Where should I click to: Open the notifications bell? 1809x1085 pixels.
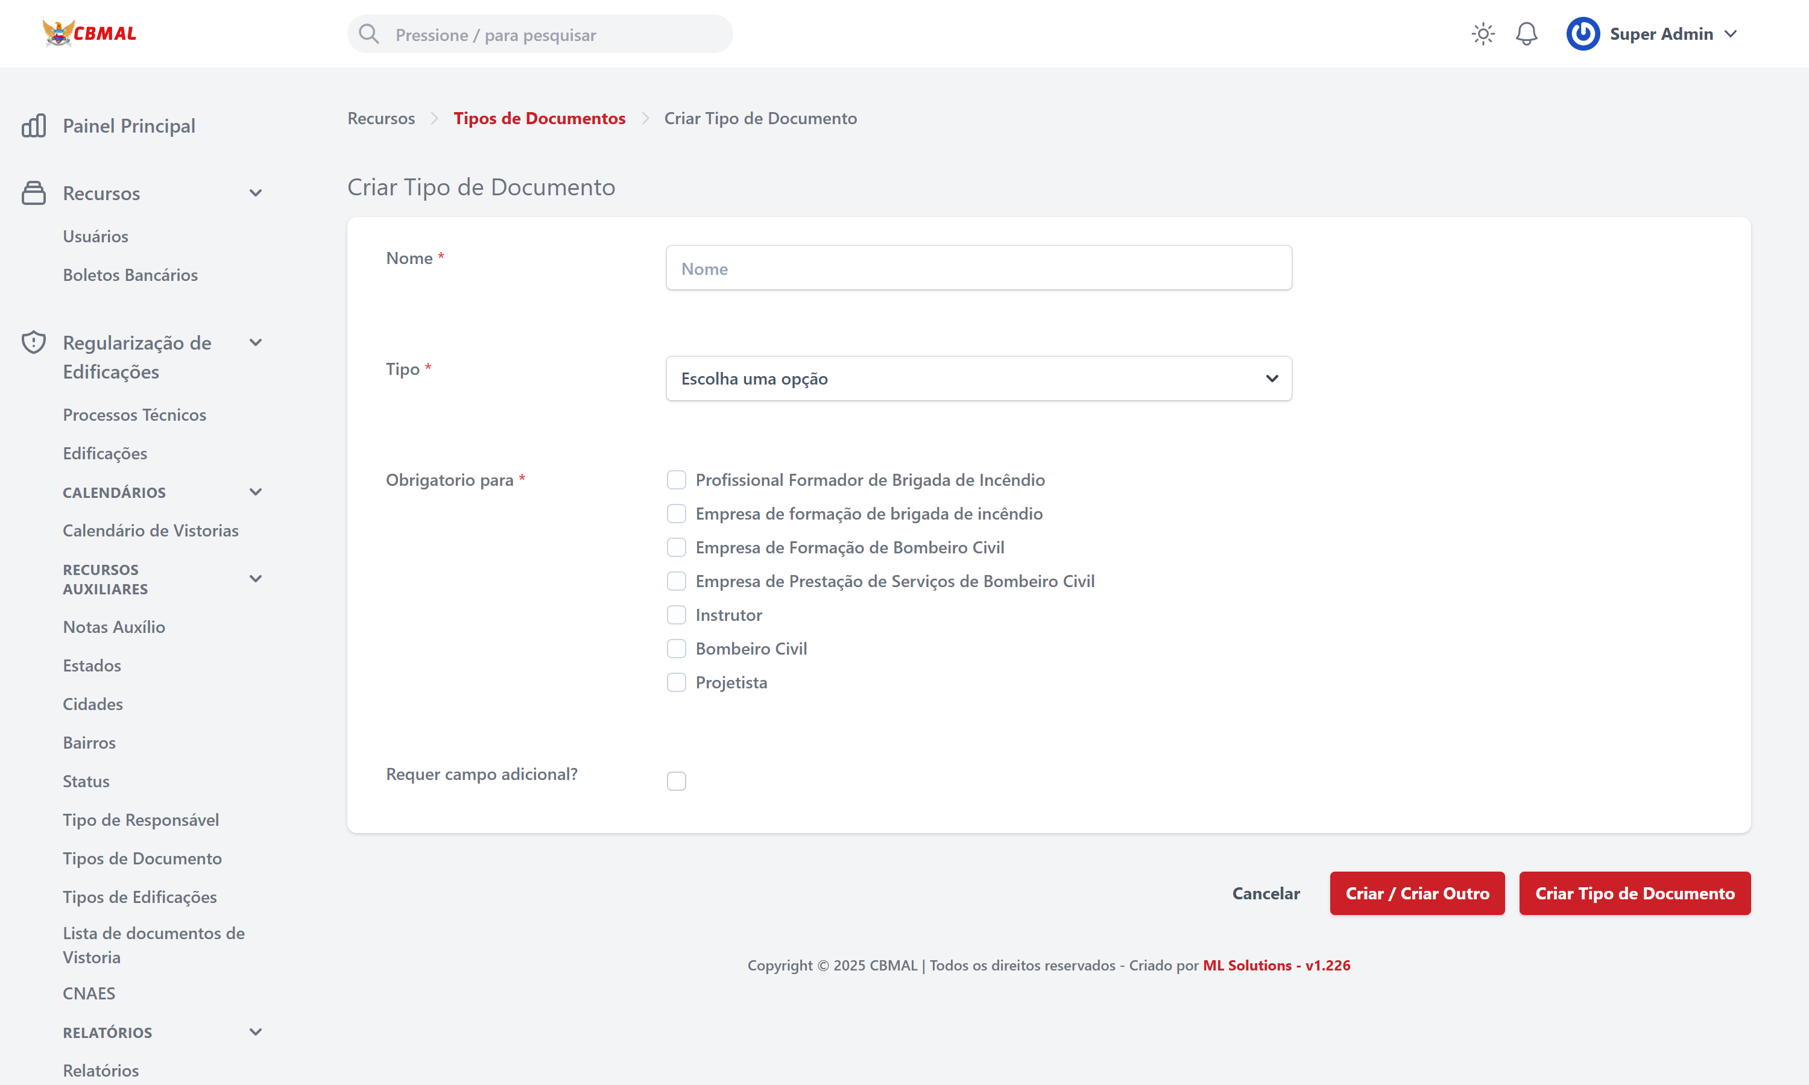[x=1526, y=34]
